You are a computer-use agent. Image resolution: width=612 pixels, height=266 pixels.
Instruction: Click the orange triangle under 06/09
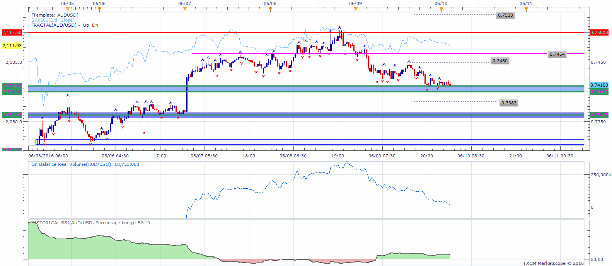pos(356,9)
